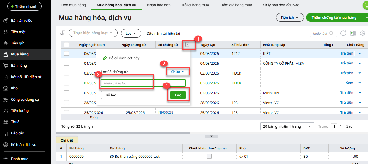The image size is (368, 164).
Task: Open the Số chứng từ column filter icon
Action: point(187,45)
